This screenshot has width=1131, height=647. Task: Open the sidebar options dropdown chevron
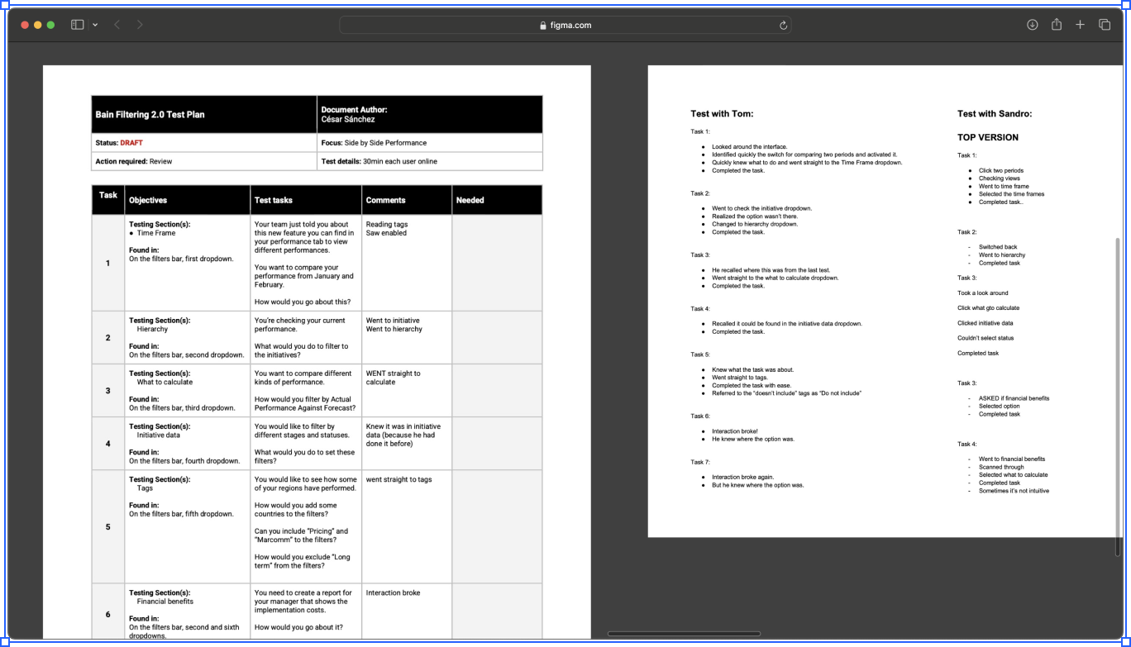95,25
